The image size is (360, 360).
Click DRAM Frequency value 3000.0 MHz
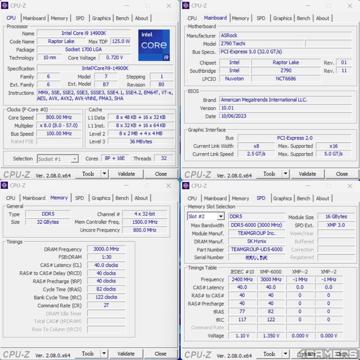(x=106, y=249)
